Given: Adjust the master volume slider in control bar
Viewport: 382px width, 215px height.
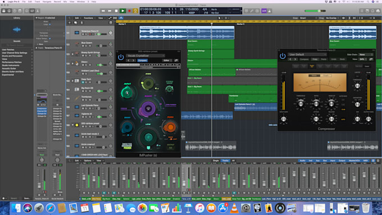Looking at the screenshot, I should click(315, 11).
